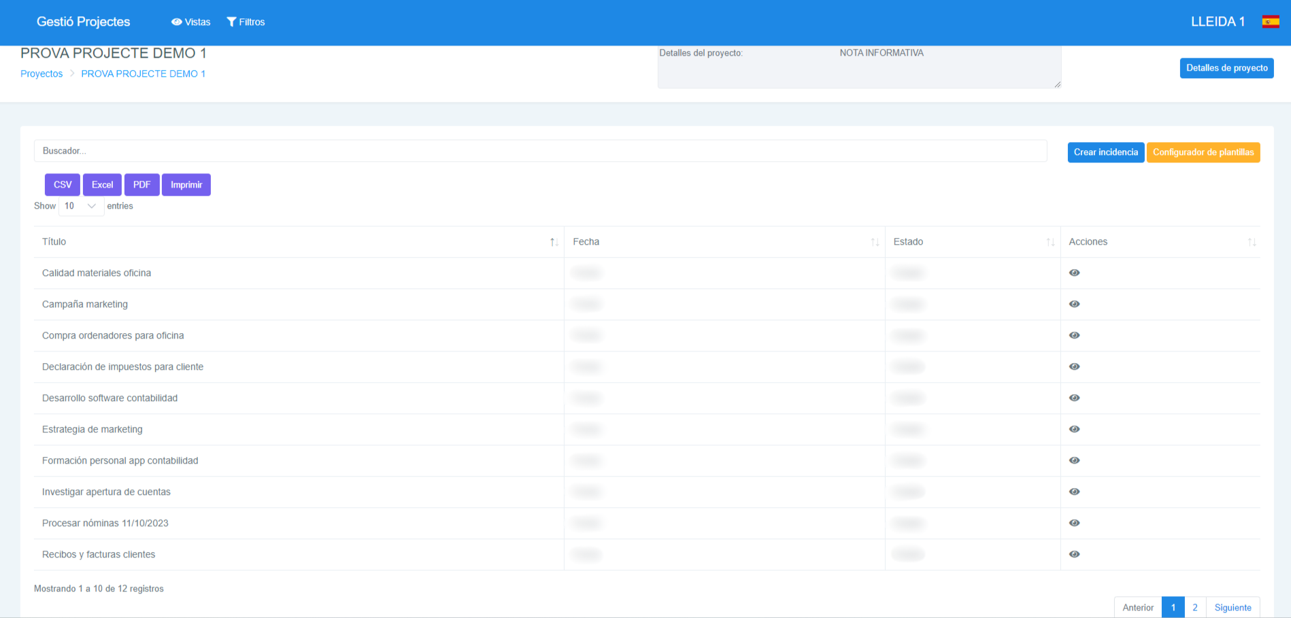Click the Crear incidencia button
The width and height of the screenshot is (1291, 618).
tap(1105, 152)
